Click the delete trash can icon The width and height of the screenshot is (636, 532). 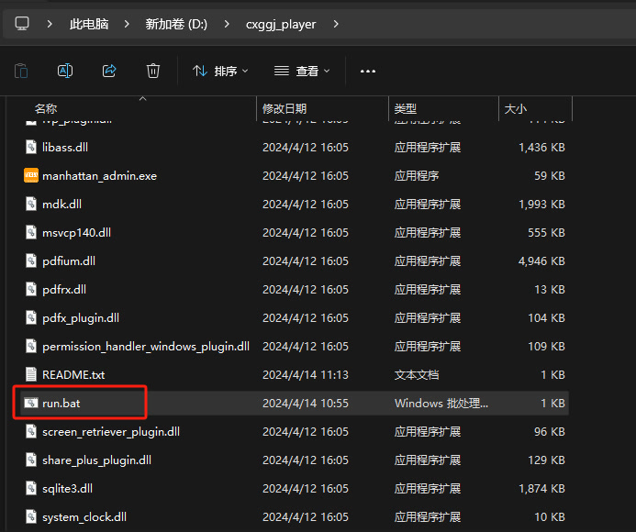[x=153, y=71]
